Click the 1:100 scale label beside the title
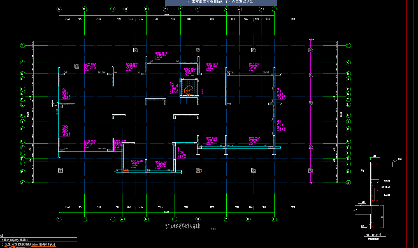The width and height of the screenshot is (418, 248). 213,229
